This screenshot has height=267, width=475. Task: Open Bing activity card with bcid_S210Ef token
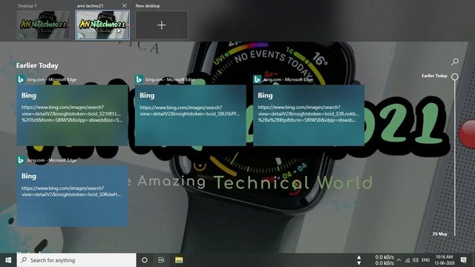(73, 116)
